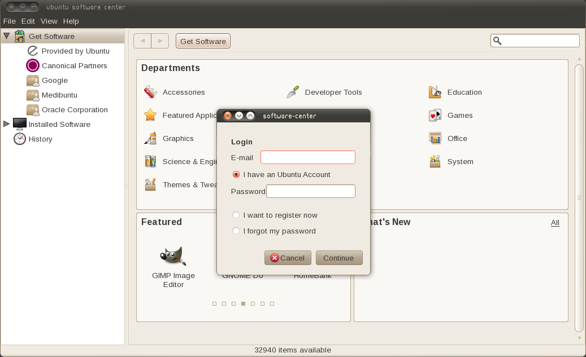The width and height of the screenshot is (586, 357).
Task: Click '32940 items available' status text
Action: pyautogui.click(x=293, y=350)
